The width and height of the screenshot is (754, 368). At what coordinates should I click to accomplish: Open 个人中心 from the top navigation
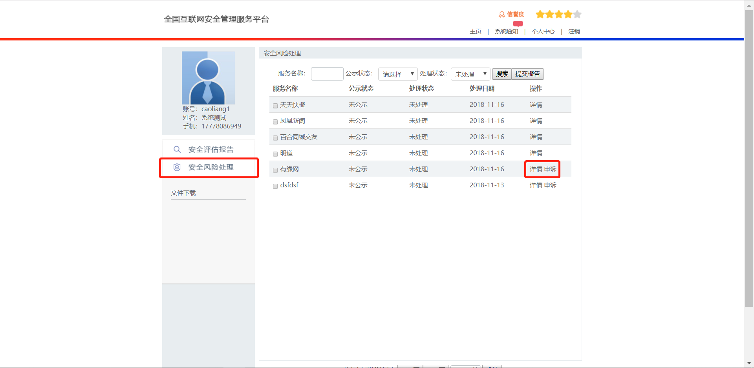(x=543, y=31)
